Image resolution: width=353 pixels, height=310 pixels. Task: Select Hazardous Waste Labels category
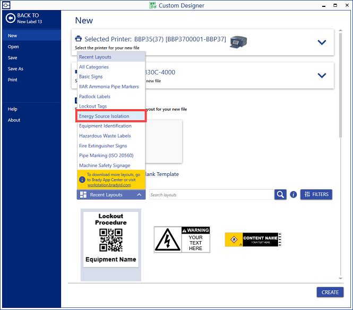pos(111,136)
